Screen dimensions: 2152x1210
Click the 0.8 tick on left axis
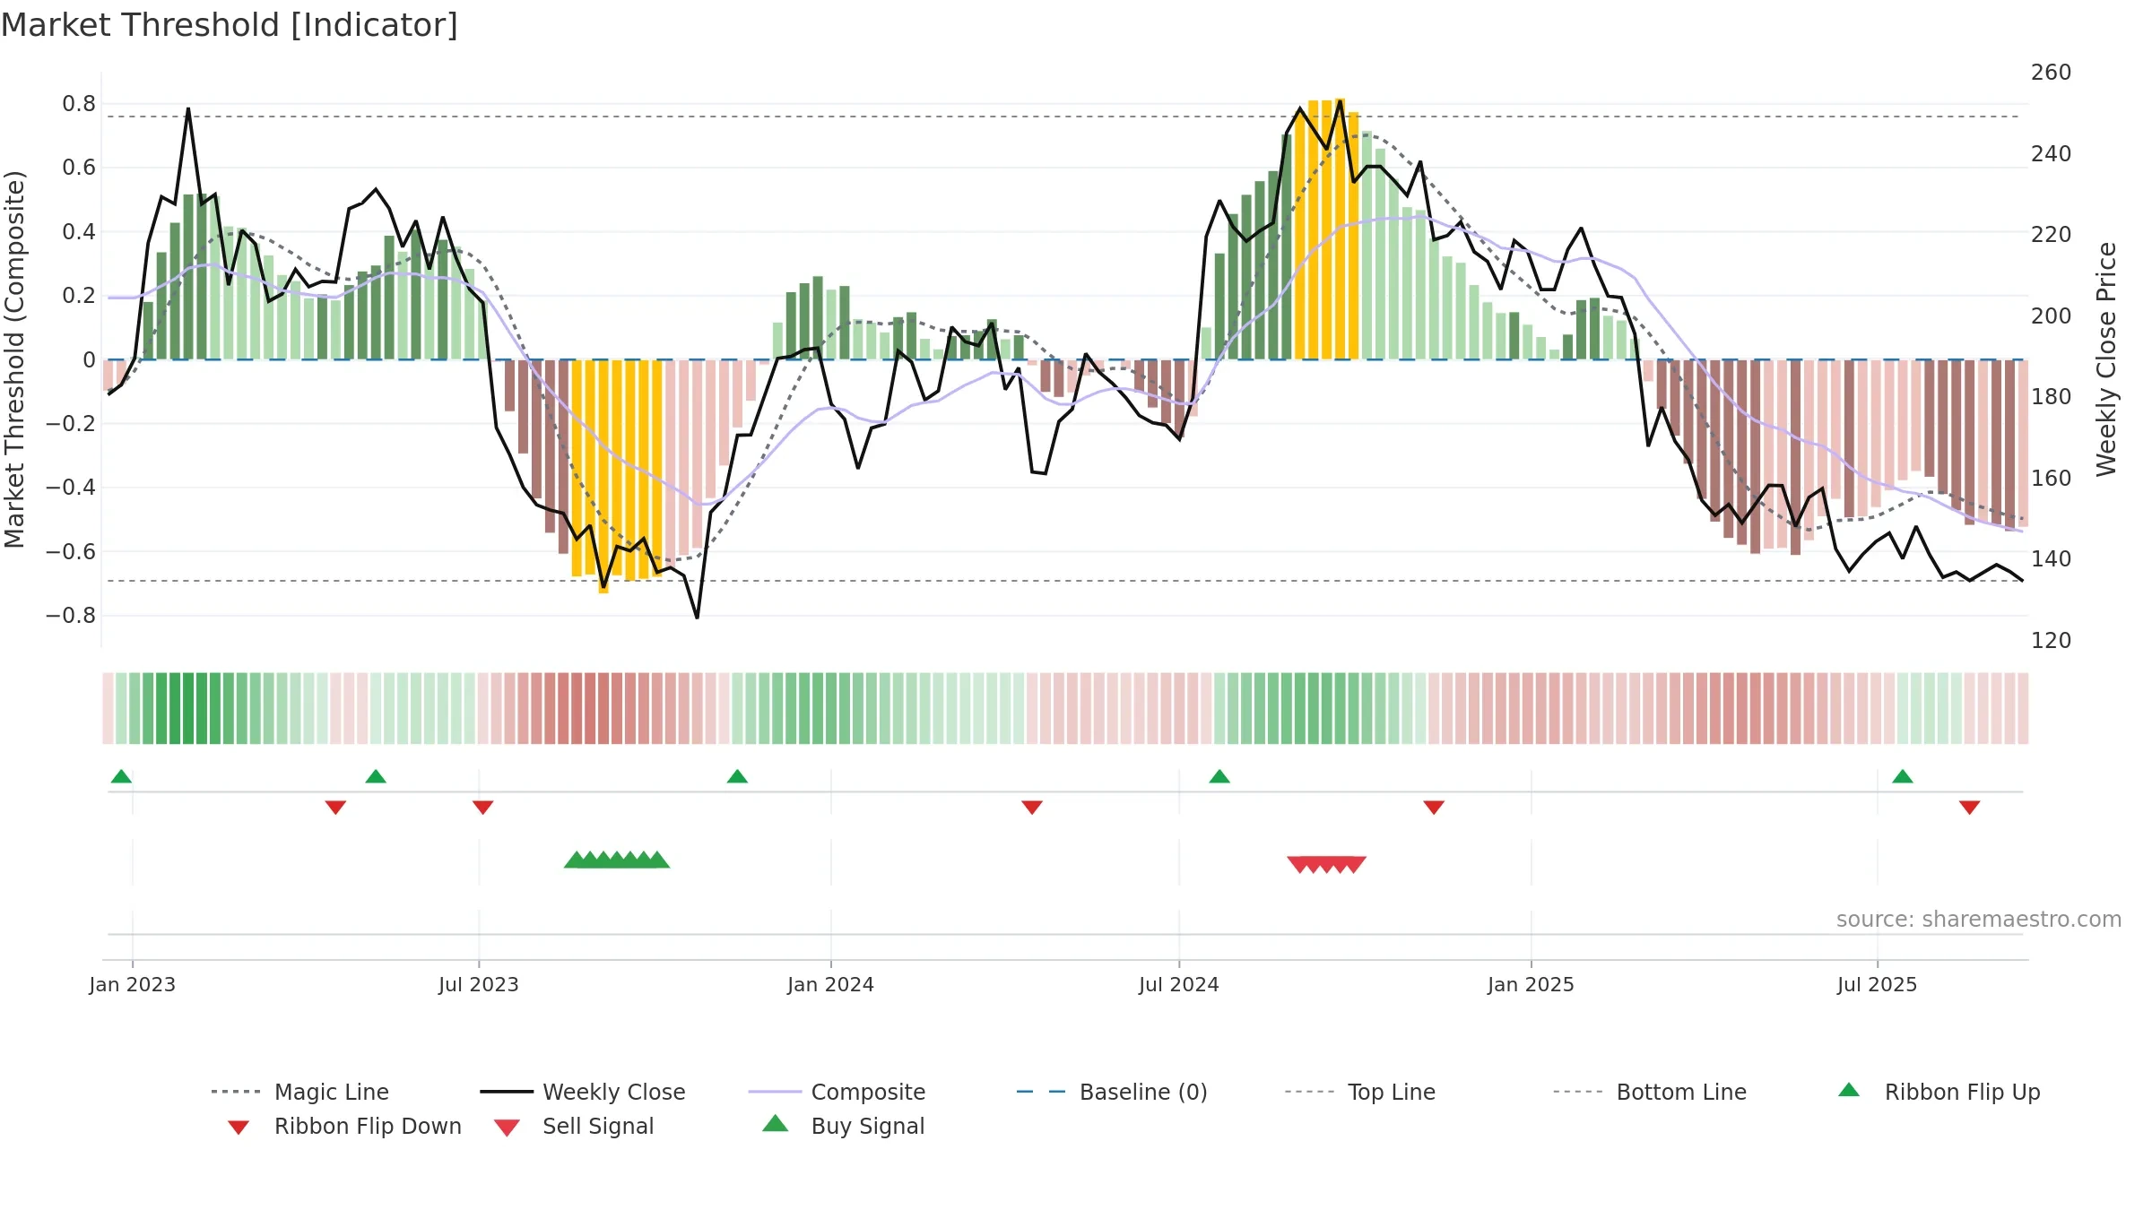[x=79, y=104]
